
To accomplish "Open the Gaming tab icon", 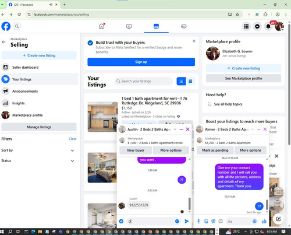I will click(x=183, y=26).
